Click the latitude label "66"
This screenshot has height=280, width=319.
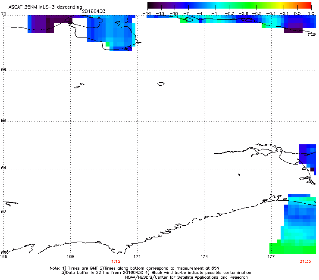[x=3, y=120]
